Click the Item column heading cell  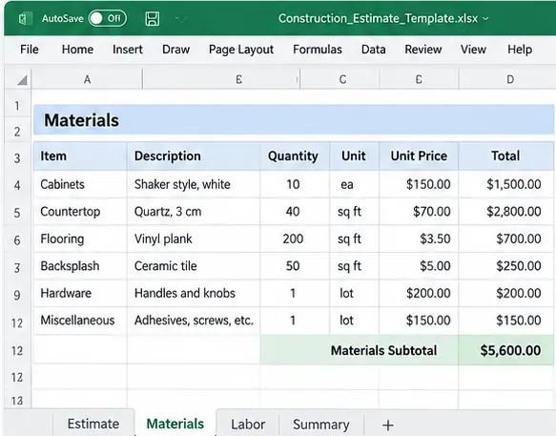80,156
